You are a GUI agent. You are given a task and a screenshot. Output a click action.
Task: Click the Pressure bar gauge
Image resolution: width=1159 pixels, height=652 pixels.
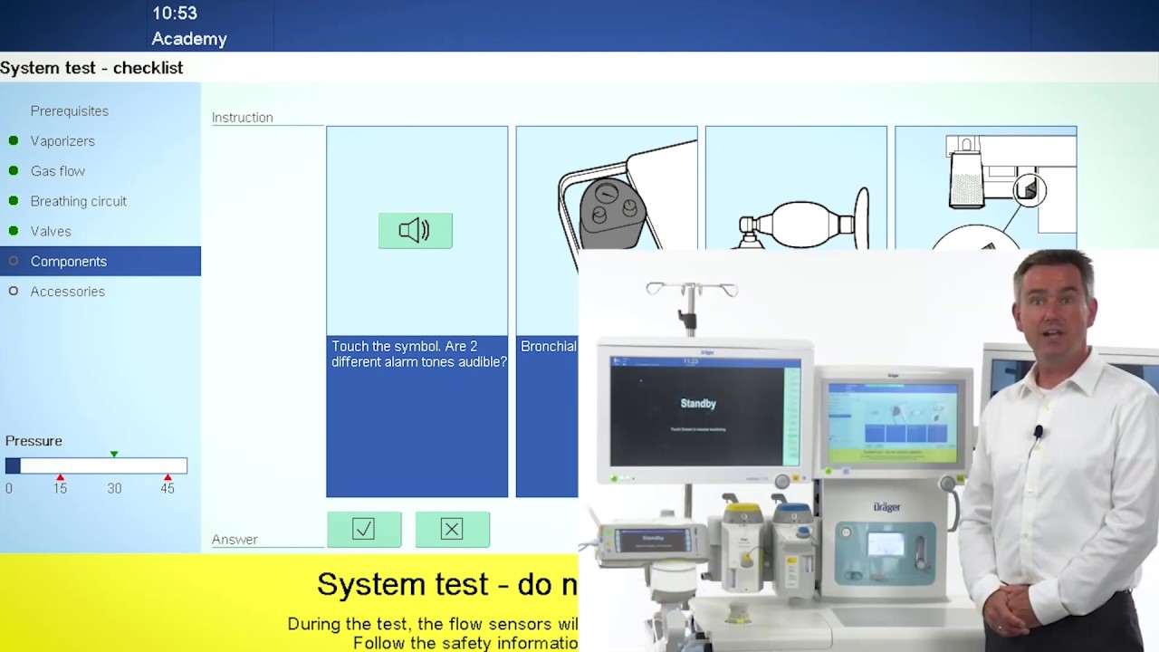(x=96, y=465)
